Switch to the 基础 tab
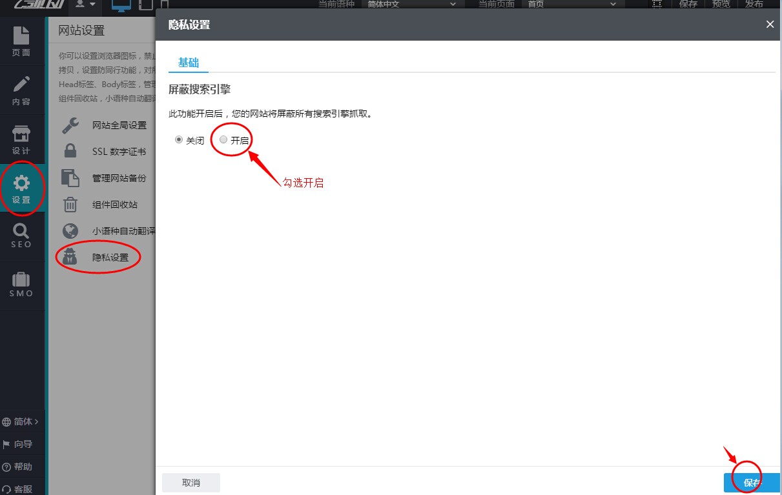Viewport: 782px width, 495px height. pos(188,63)
